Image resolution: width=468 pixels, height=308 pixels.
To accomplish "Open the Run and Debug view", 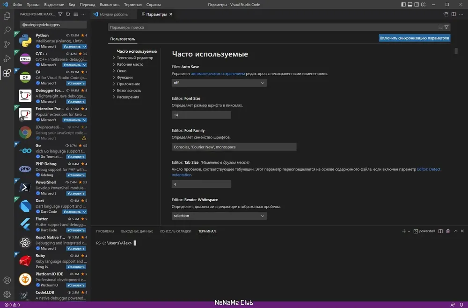I will coord(7,59).
